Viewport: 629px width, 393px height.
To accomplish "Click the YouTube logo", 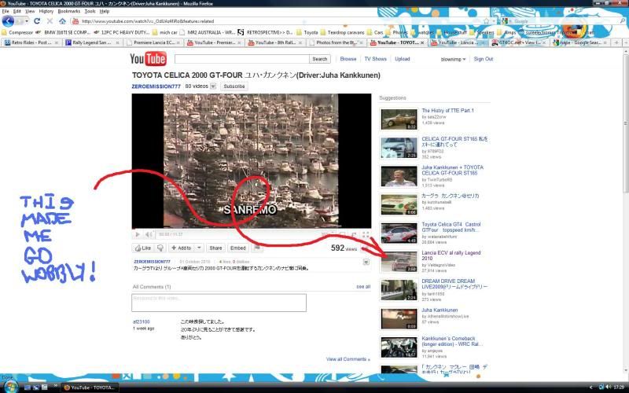I will coord(148,59).
